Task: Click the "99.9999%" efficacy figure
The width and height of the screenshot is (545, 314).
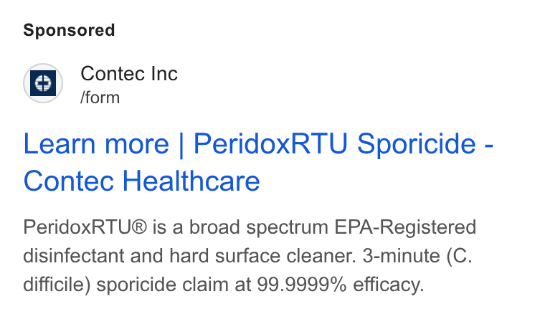Action: tap(302, 285)
